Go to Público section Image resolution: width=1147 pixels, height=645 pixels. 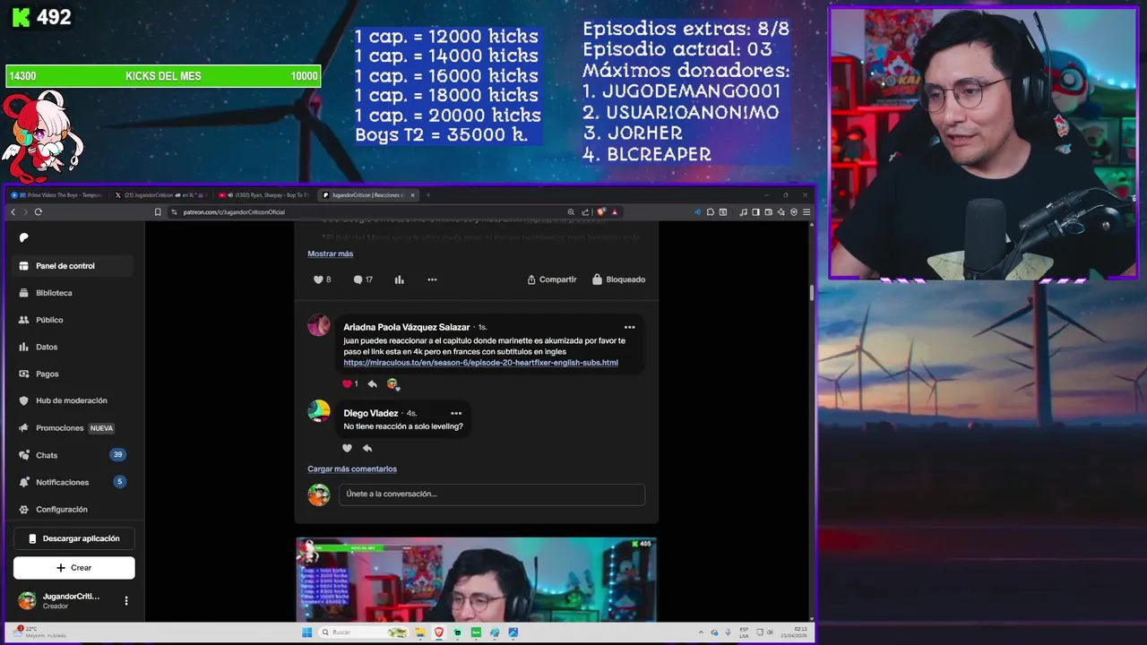[x=73, y=320]
